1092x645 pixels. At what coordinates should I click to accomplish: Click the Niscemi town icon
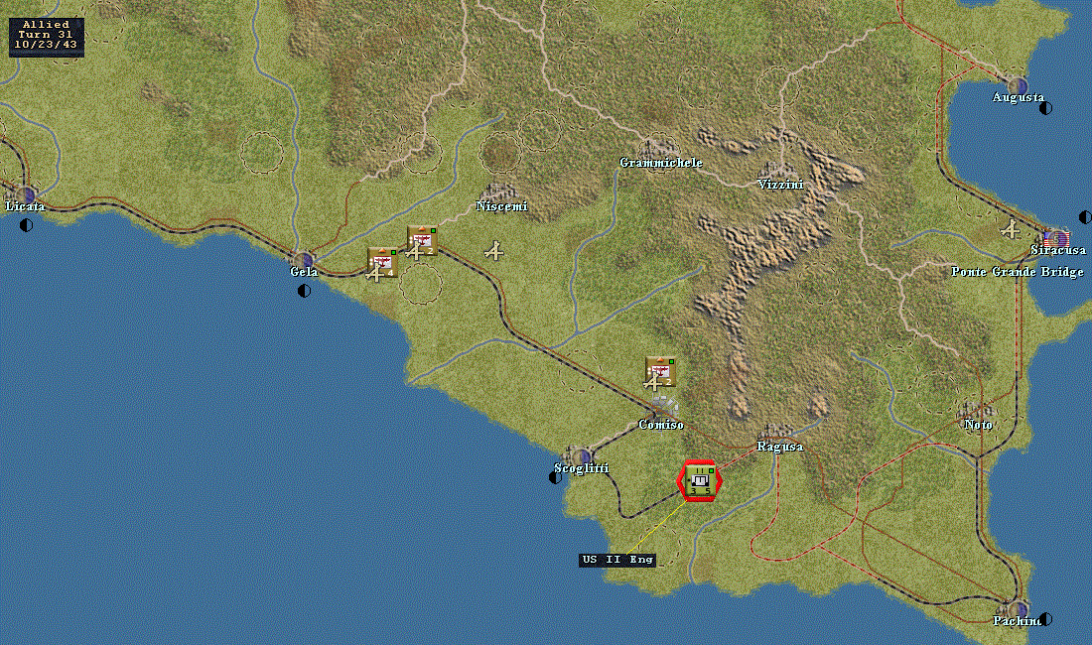(x=498, y=192)
